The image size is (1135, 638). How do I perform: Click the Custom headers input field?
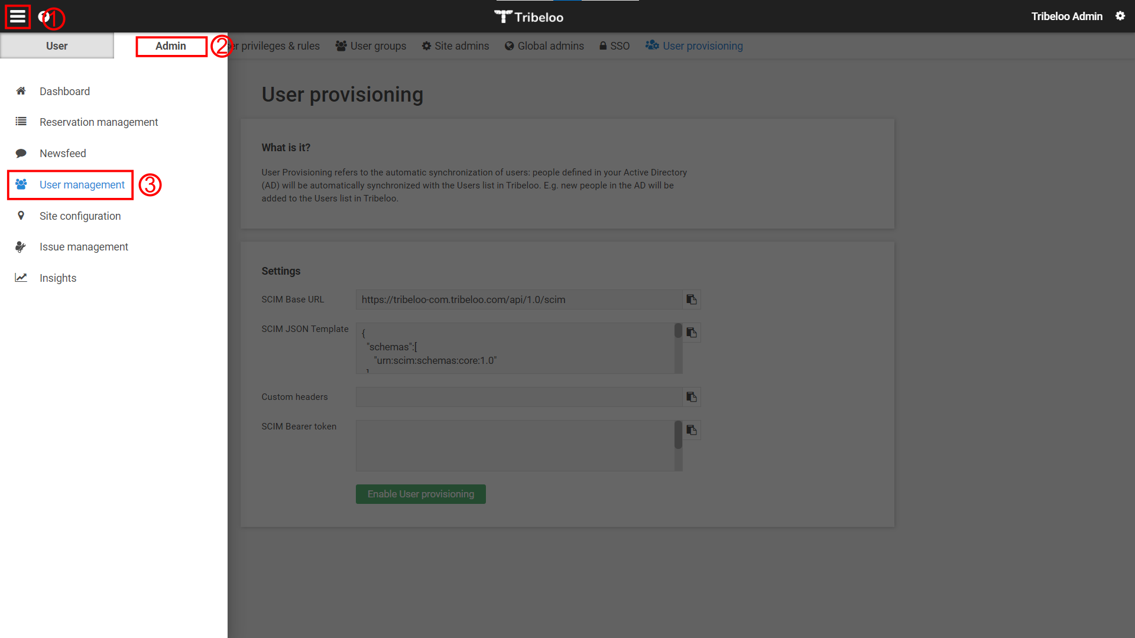coord(518,396)
